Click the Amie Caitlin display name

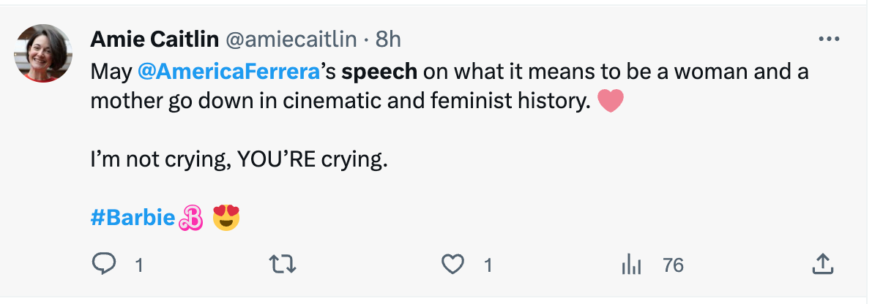coord(154,39)
